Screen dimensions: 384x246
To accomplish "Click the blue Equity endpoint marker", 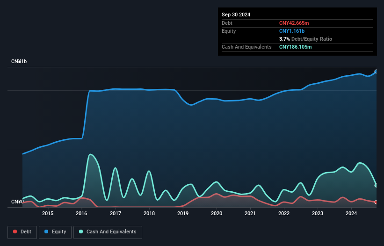I will click(x=376, y=72).
